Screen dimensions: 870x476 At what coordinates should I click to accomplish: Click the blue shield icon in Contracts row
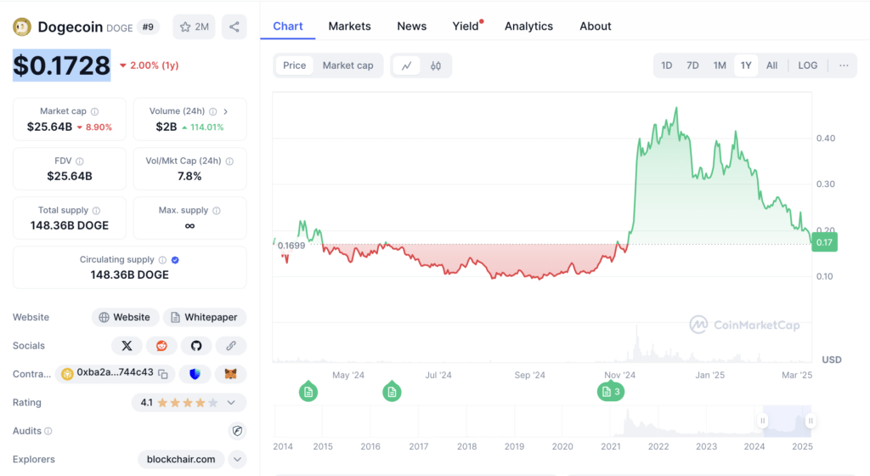[195, 374]
